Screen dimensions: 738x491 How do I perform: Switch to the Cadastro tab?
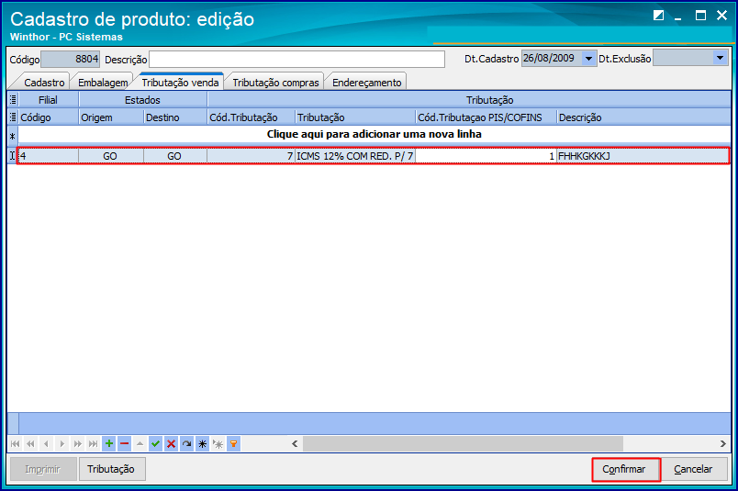(x=44, y=83)
